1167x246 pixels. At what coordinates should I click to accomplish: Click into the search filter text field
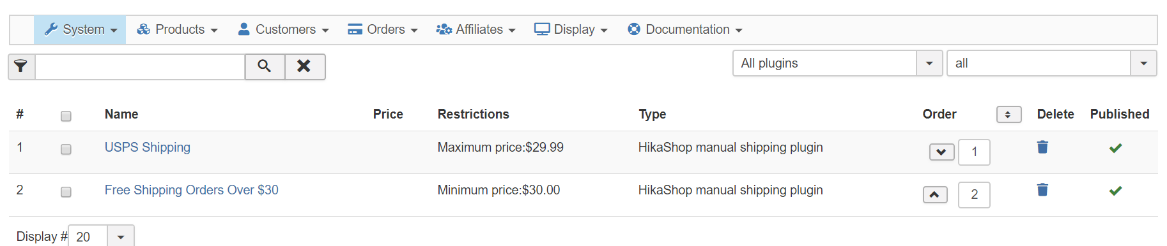click(x=140, y=67)
